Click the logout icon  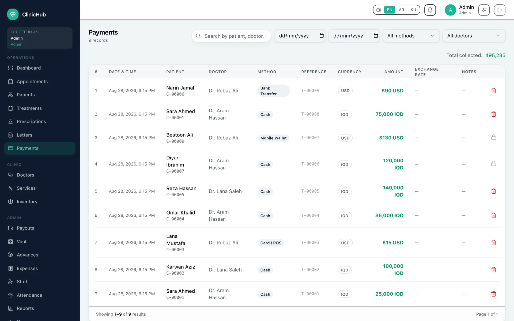tap(500, 10)
